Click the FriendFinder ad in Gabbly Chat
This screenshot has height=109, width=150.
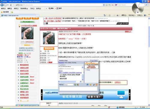[x=91, y=65]
